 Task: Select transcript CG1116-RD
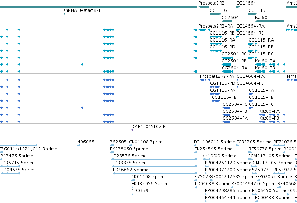(222, 47)
